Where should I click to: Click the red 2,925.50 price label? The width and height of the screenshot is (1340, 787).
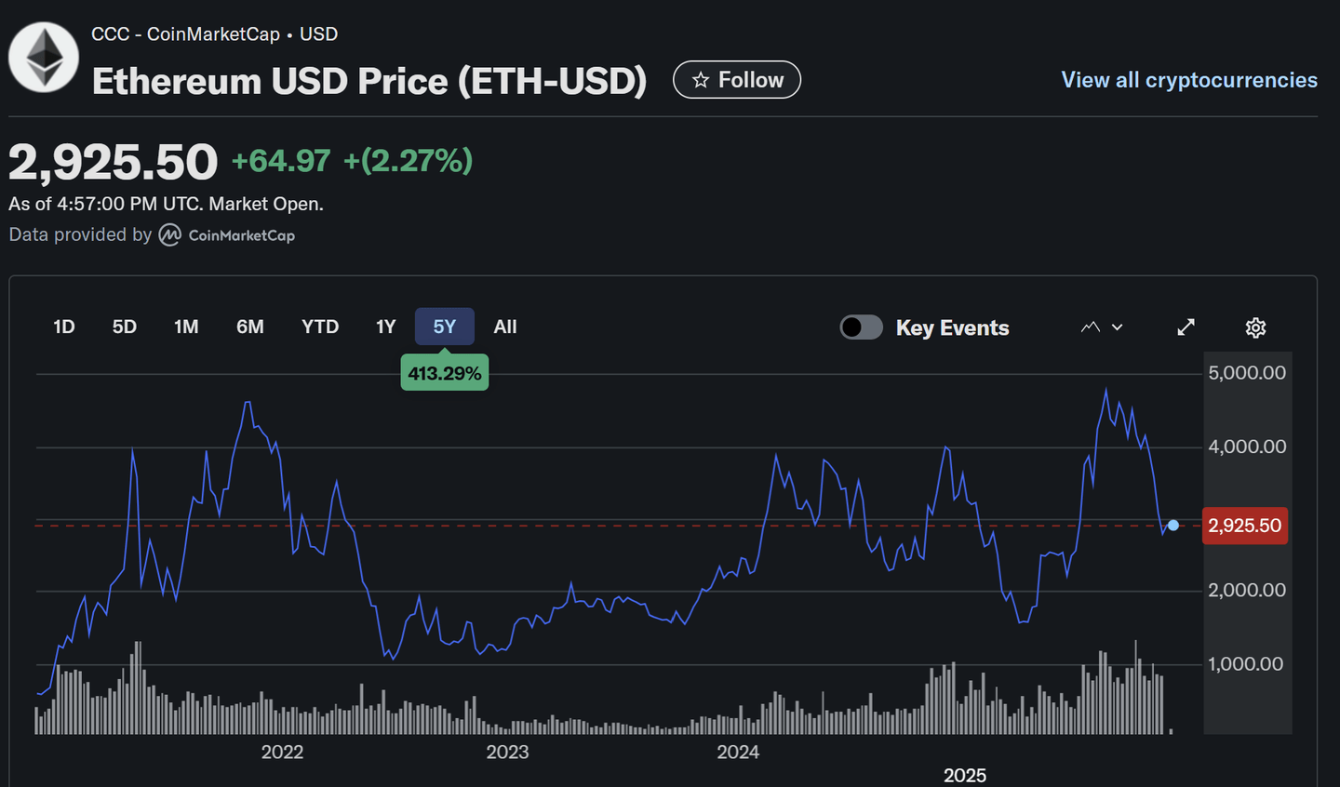click(x=1244, y=526)
